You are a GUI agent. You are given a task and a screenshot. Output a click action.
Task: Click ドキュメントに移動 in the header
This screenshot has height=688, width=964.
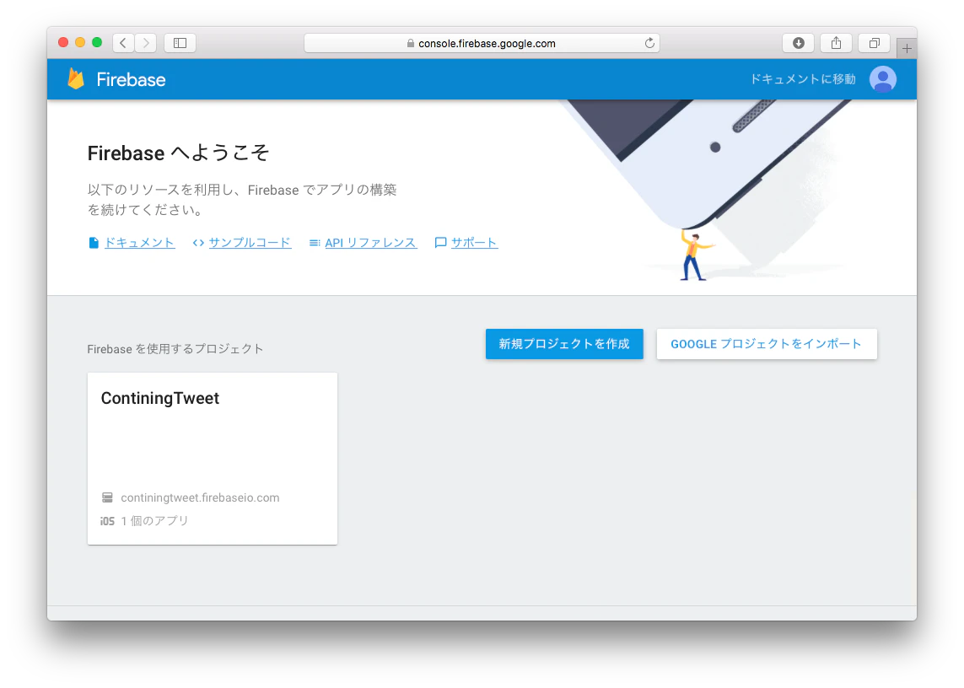pos(803,79)
